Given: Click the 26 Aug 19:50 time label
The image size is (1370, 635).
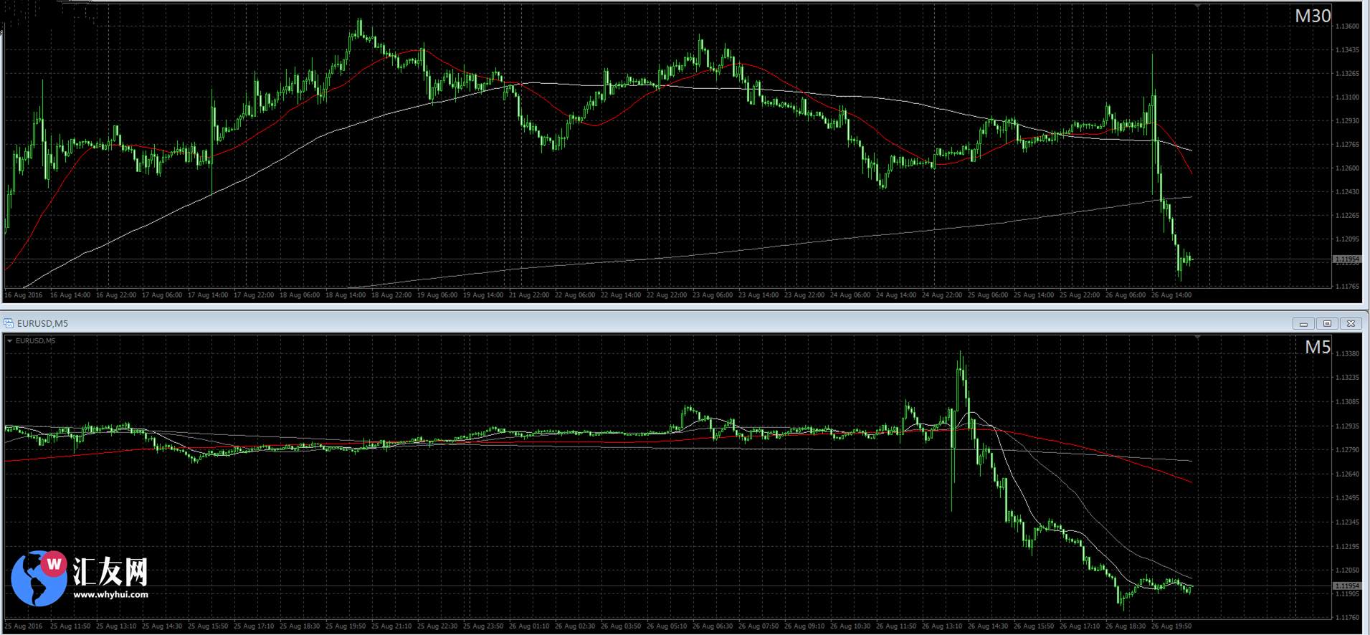Looking at the screenshot, I should coord(1171,626).
